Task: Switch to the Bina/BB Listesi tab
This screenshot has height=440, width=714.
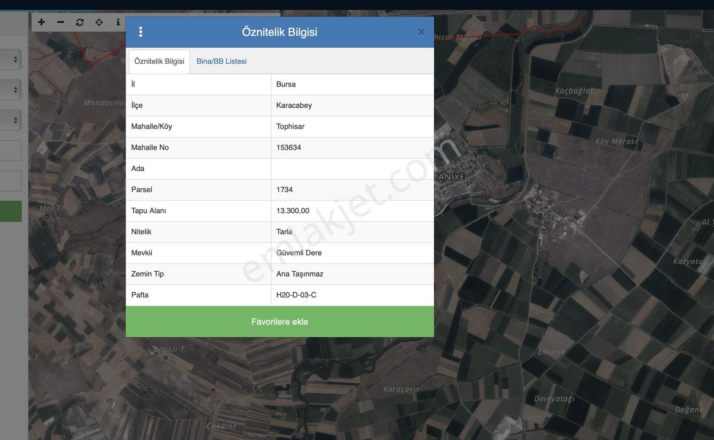Action: click(x=221, y=62)
